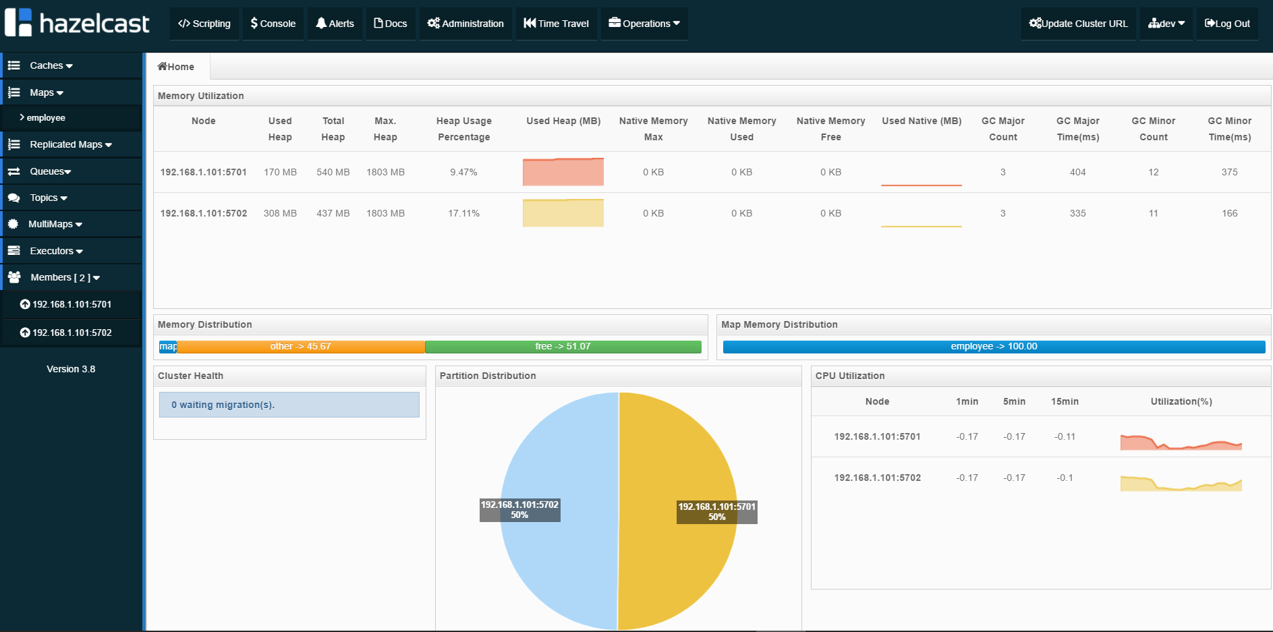
Task: Expand Replicated Maps menu
Action: (x=72, y=144)
